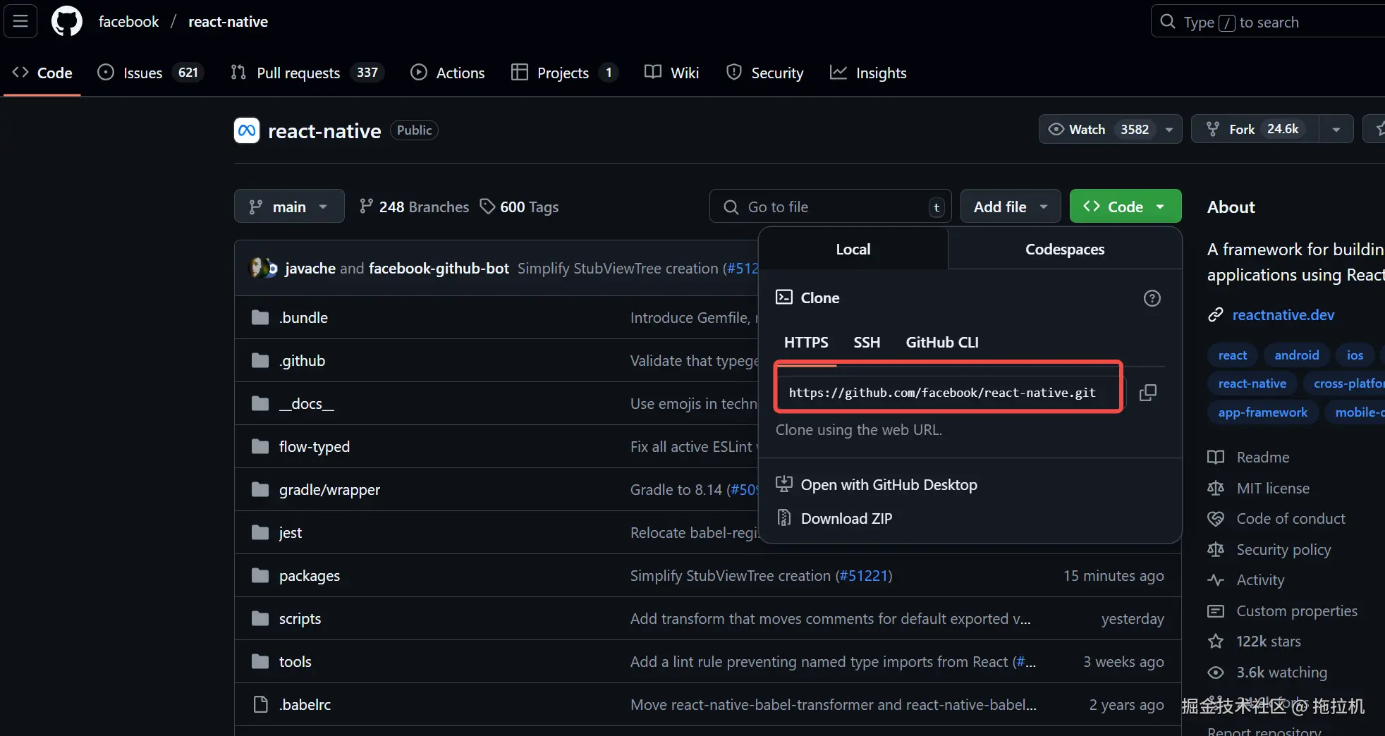This screenshot has width=1385, height=736.
Task: Click the gradle/wrapper folder icon
Action: tap(260, 489)
